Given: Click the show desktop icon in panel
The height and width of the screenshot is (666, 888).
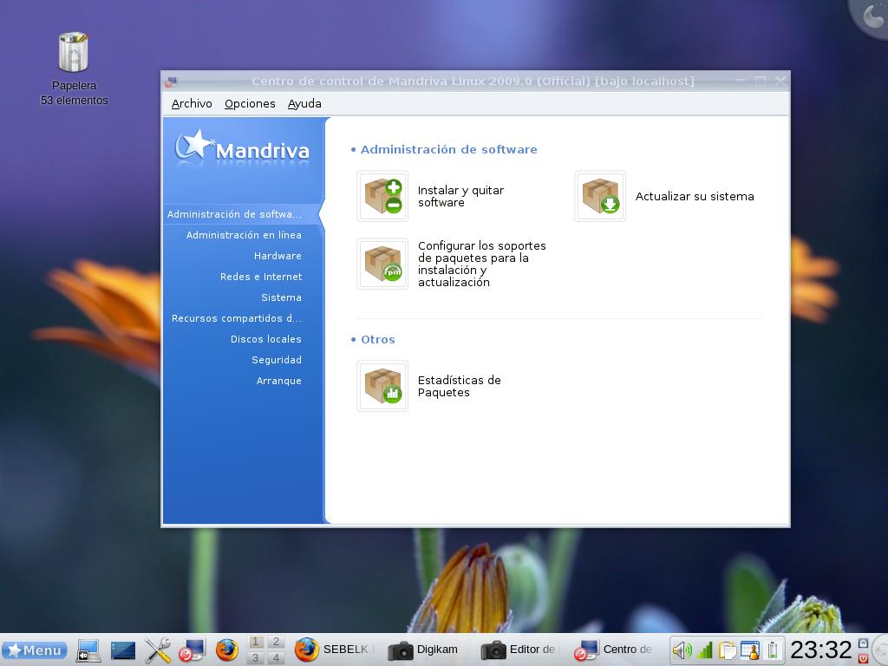Looking at the screenshot, I should click(88, 650).
